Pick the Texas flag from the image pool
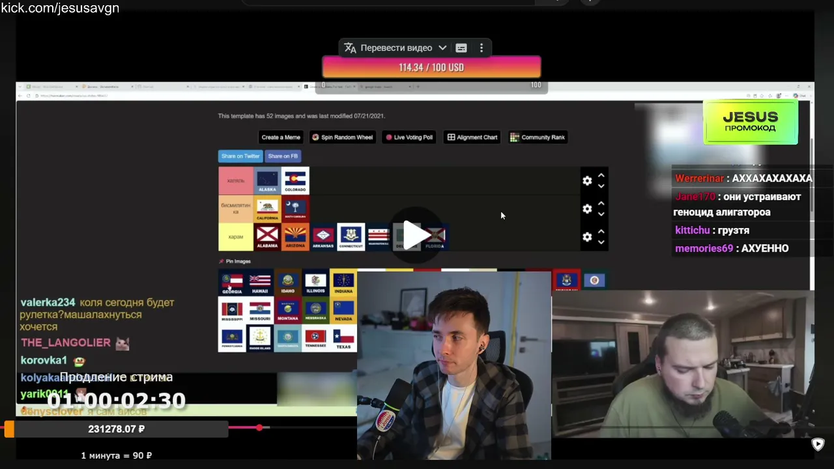 343,339
